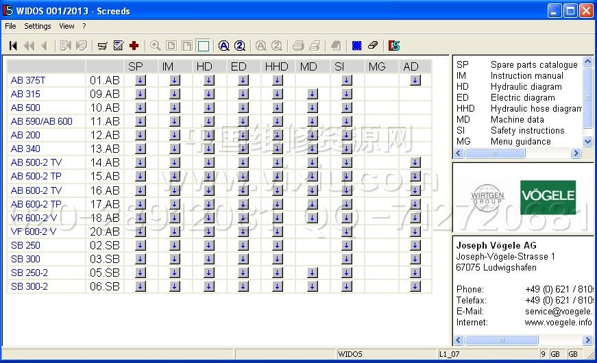Screen dimensions: 597x363
Task: Click the blue dotted selection square icon
Action: click(356, 46)
